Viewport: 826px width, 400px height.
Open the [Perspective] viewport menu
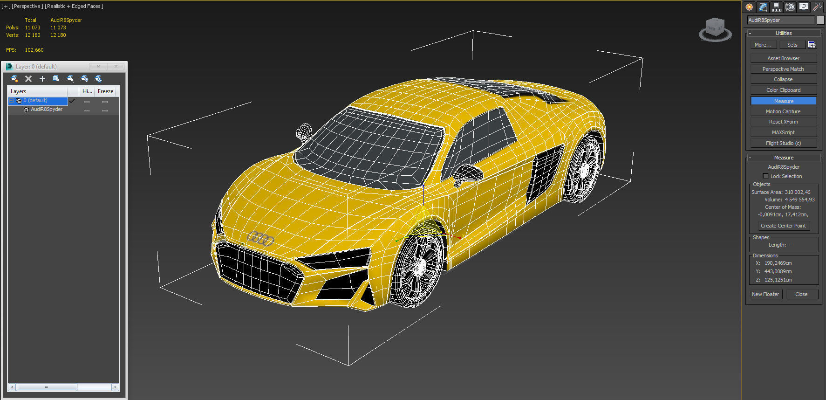tap(27, 6)
